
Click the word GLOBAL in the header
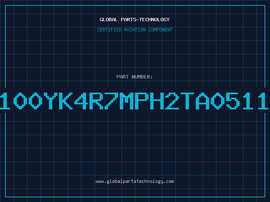point(108,20)
